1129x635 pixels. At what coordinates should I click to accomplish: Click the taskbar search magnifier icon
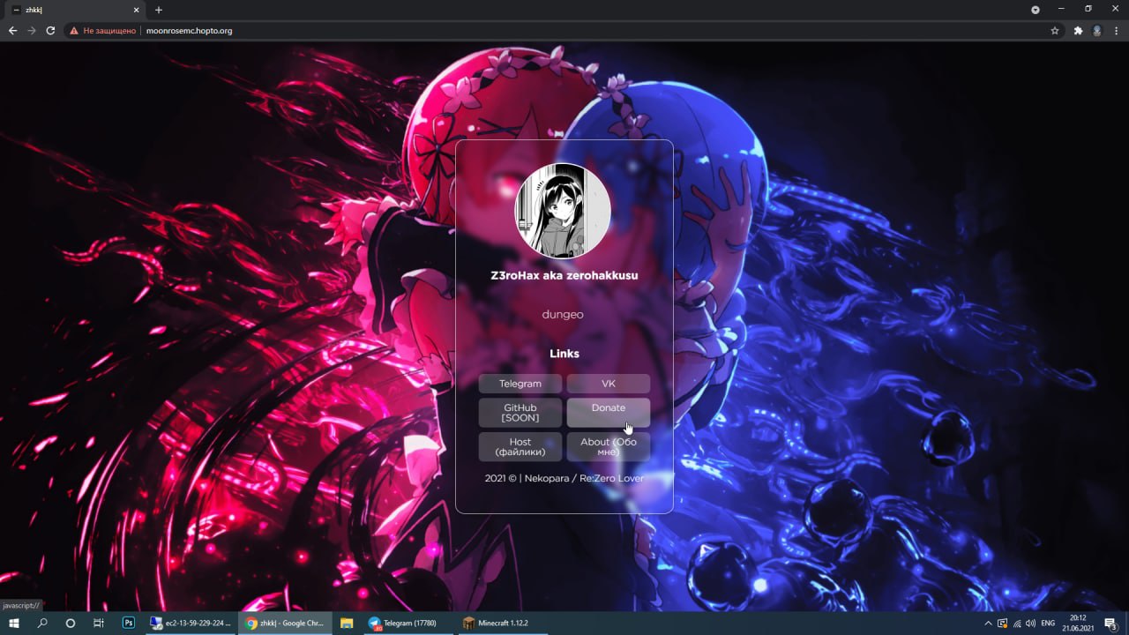pyautogui.click(x=42, y=623)
